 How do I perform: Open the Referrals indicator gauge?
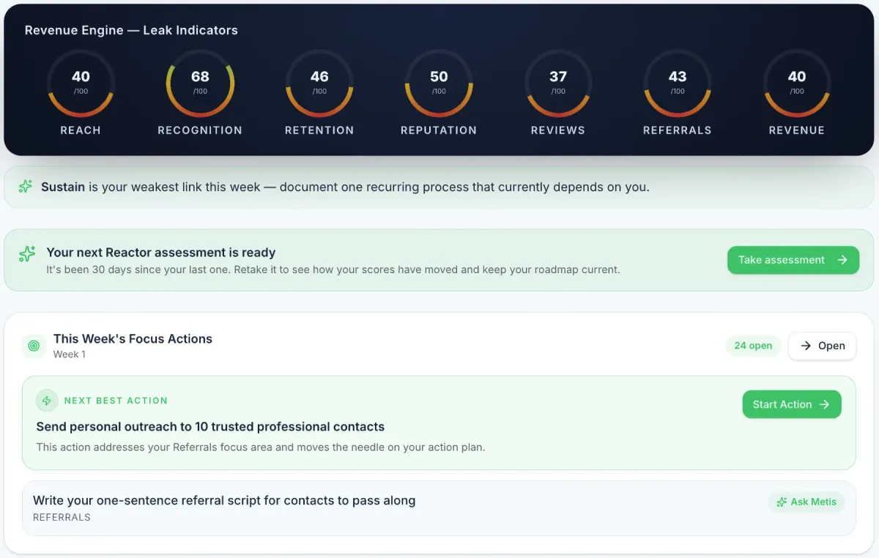[x=678, y=83]
